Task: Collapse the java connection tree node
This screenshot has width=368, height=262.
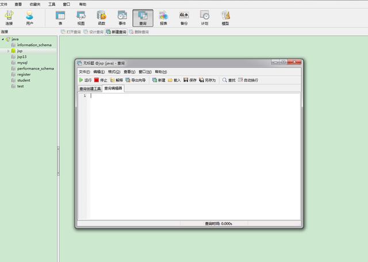Action: point(2,39)
